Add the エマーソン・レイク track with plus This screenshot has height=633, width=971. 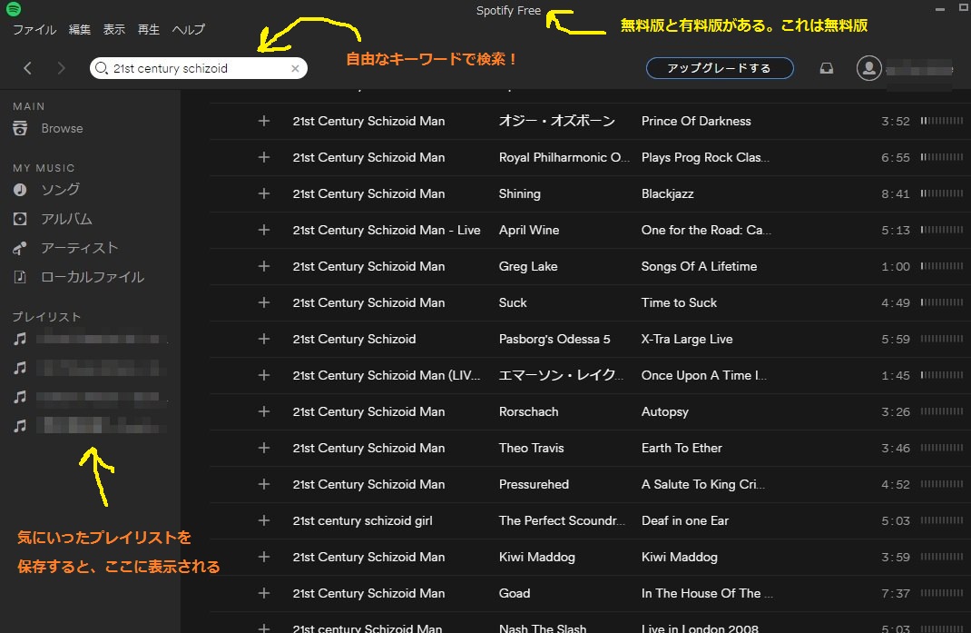(264, 375)
